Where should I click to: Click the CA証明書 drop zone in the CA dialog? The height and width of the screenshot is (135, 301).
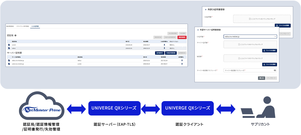(x=262, y=19)
